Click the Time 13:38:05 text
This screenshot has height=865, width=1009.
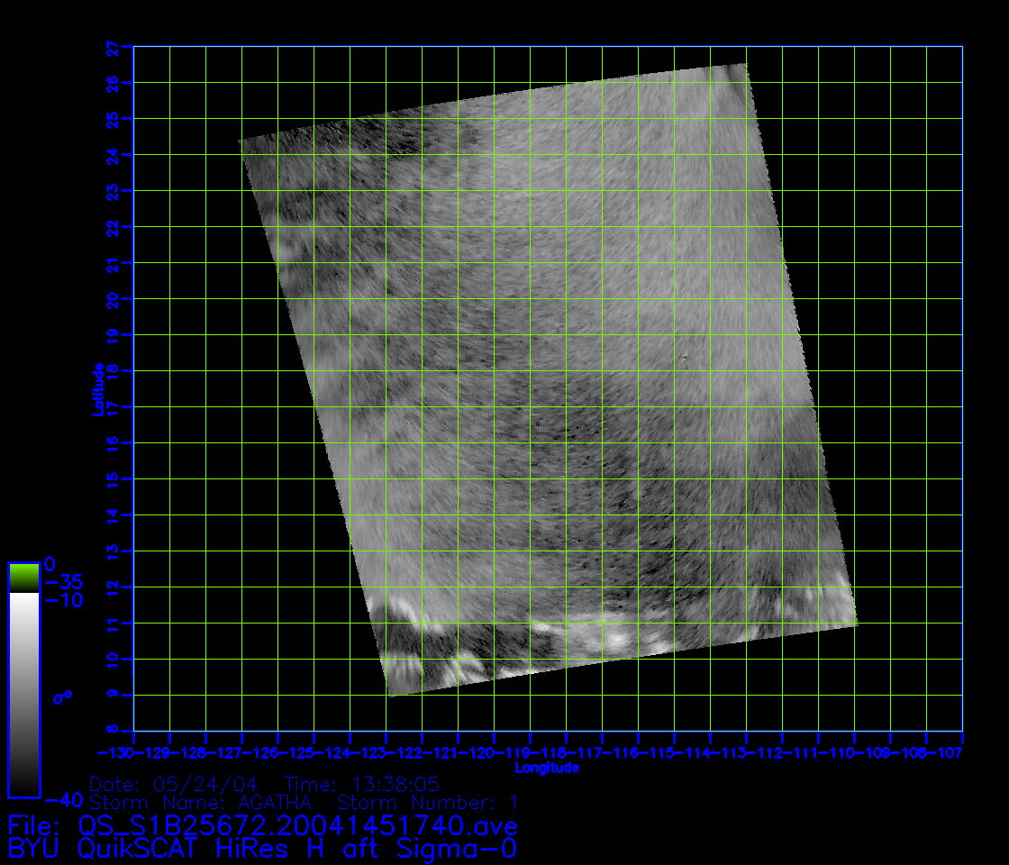click(x=362, y=784)
